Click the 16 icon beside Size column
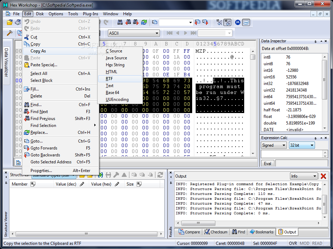 tap(139, 184)
